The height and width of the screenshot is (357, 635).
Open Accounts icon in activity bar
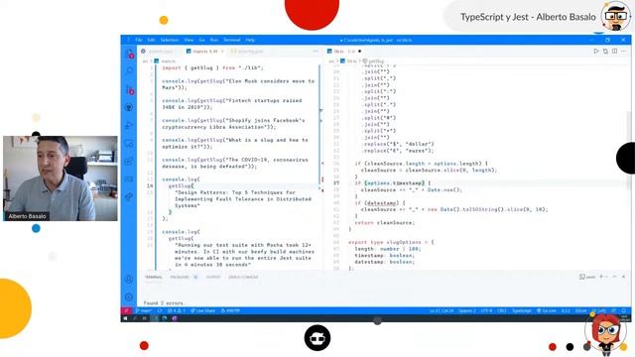coord(129,280)
